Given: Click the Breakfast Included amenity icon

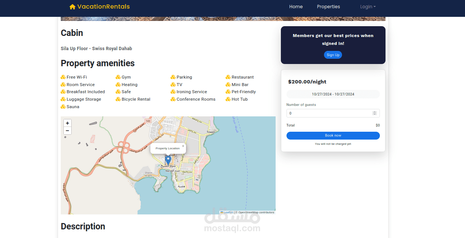Looking at the screenshot, I should (63, 92).
